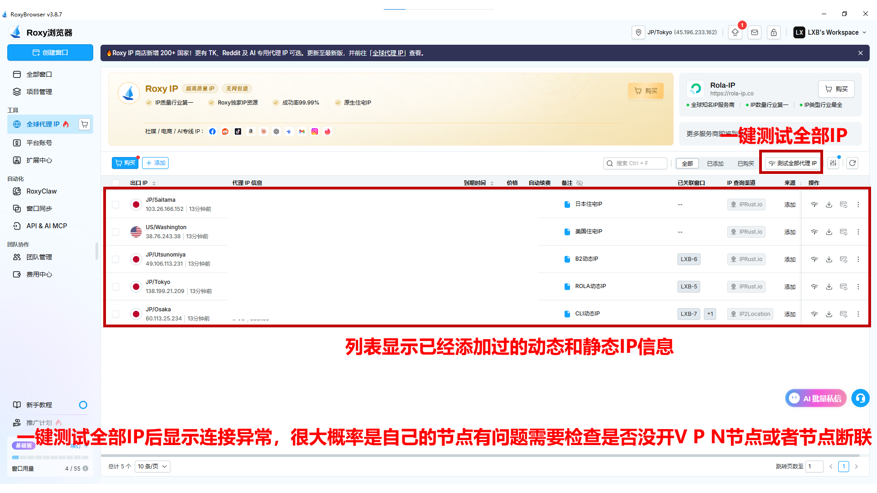The image size is (877, 493).
Task: Open the column settings sliders icon
Action: pos(834,163)
